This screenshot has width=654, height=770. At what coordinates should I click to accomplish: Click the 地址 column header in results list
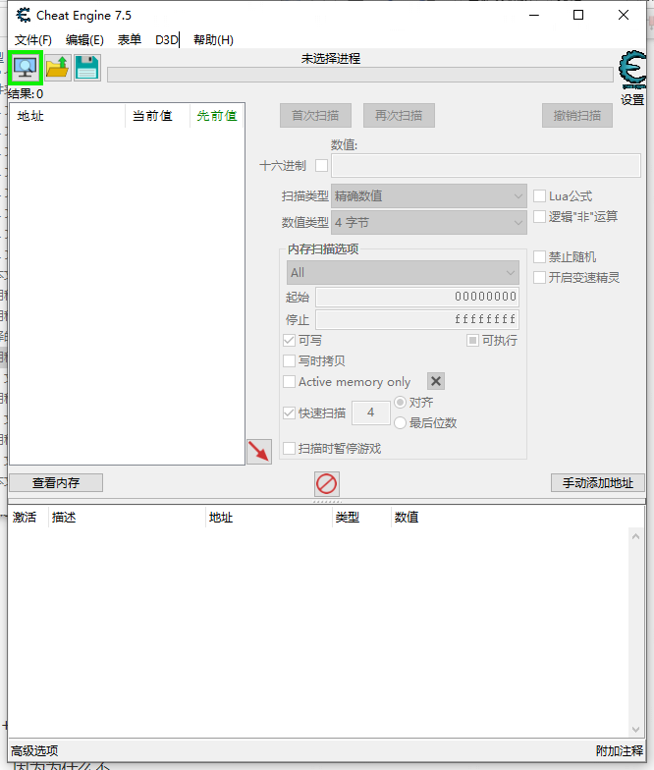[x=67, y=116]
